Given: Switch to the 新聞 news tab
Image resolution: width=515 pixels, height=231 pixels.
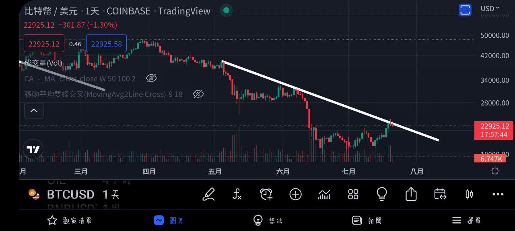Looking at the screenshot, I should point(367,220).
